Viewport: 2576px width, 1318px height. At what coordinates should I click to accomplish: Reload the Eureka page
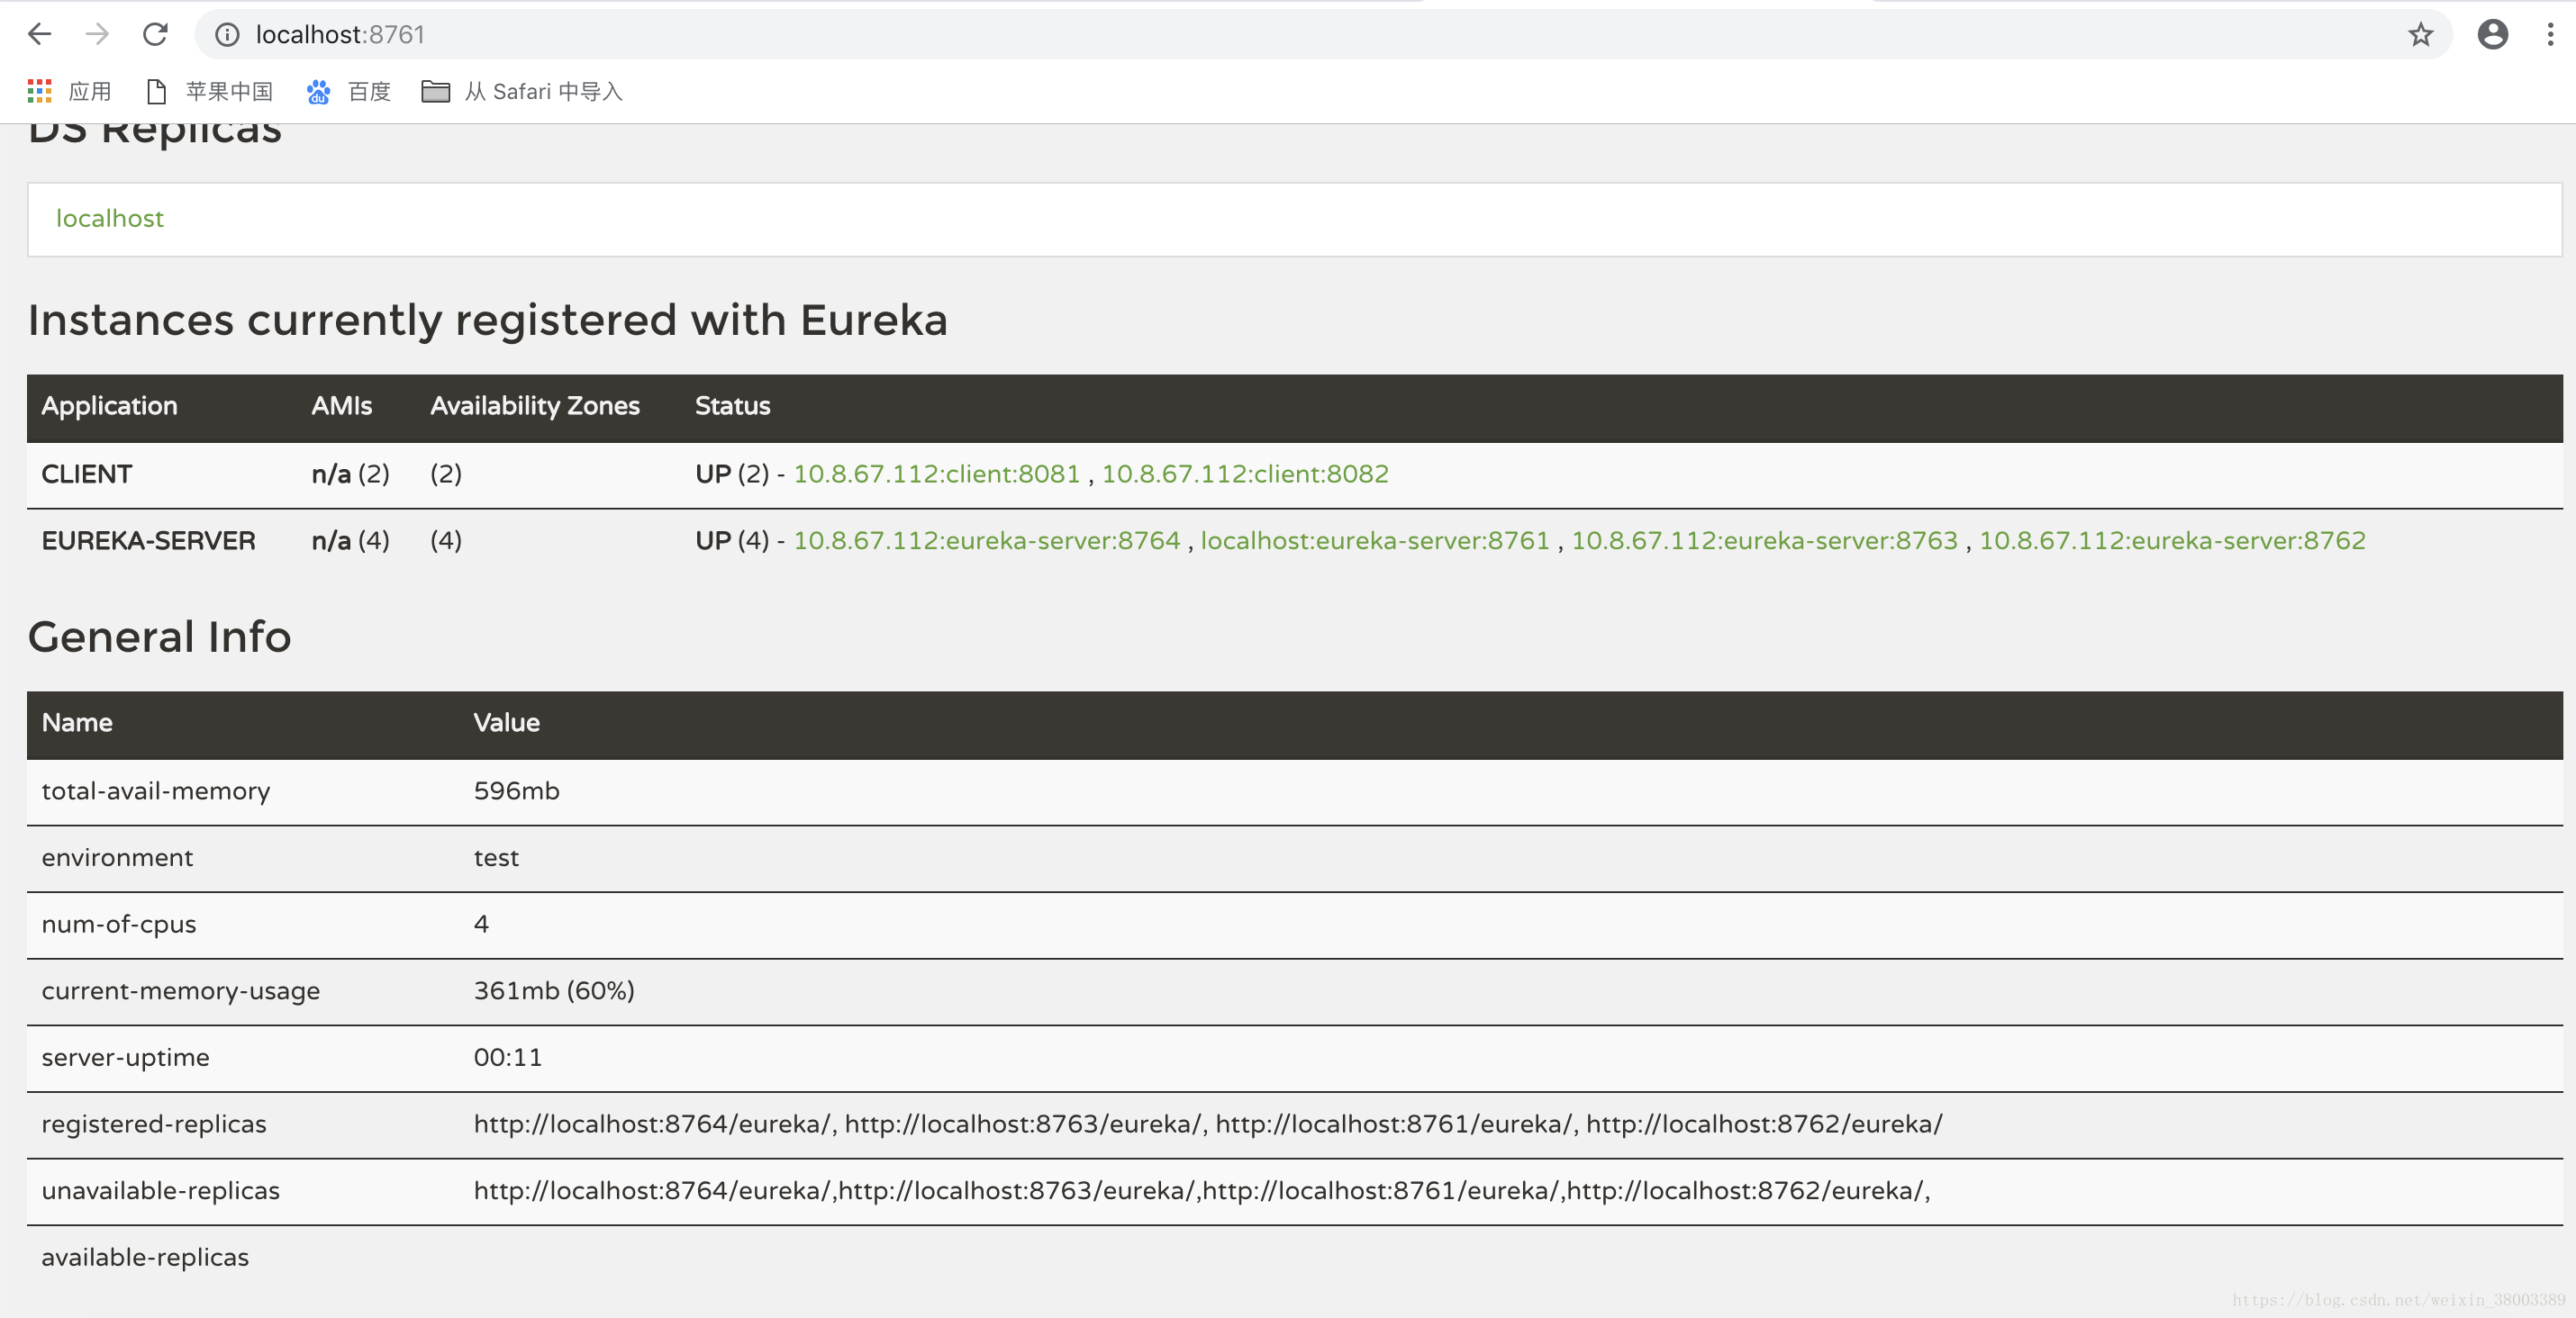point(155,35)
